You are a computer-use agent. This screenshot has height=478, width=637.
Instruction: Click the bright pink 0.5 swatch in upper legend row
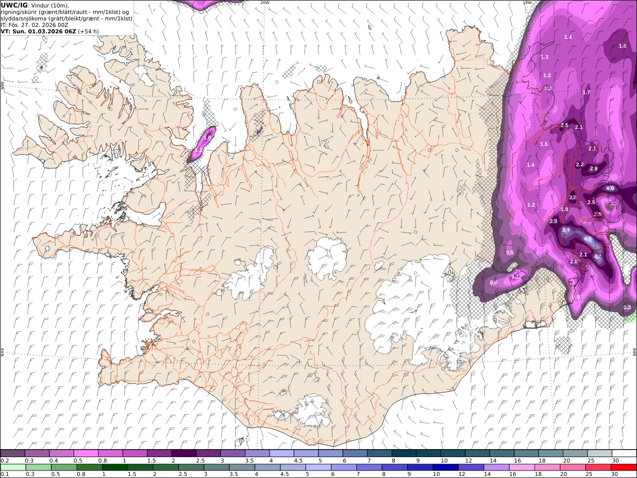[86, 454]
